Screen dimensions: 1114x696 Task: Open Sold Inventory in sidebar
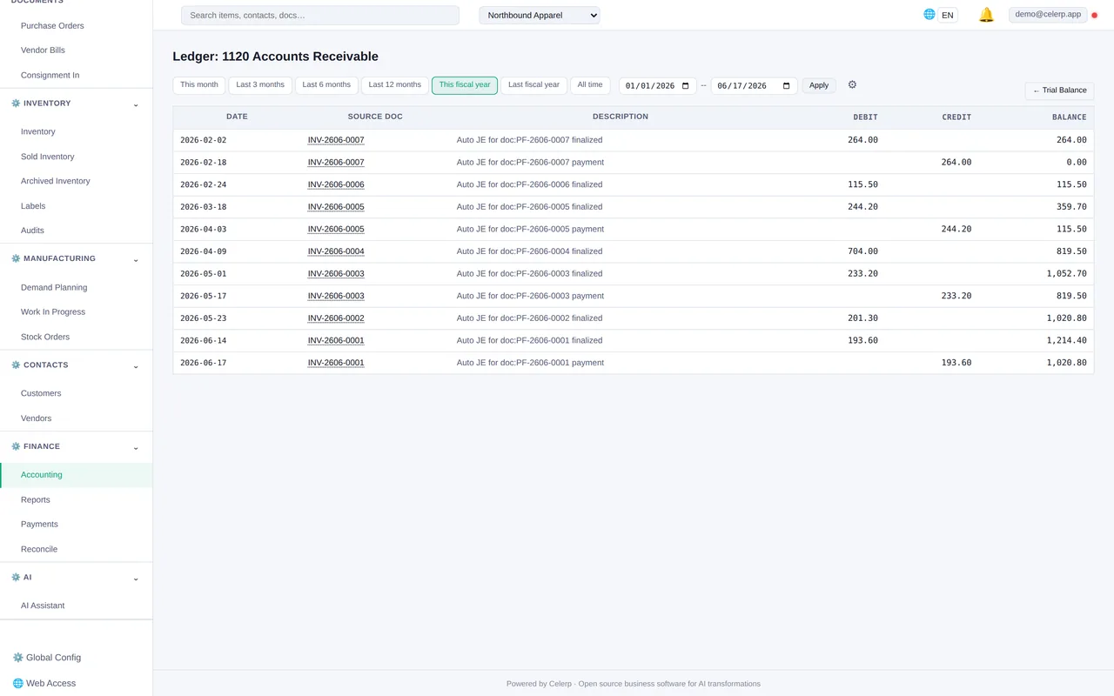47,157
